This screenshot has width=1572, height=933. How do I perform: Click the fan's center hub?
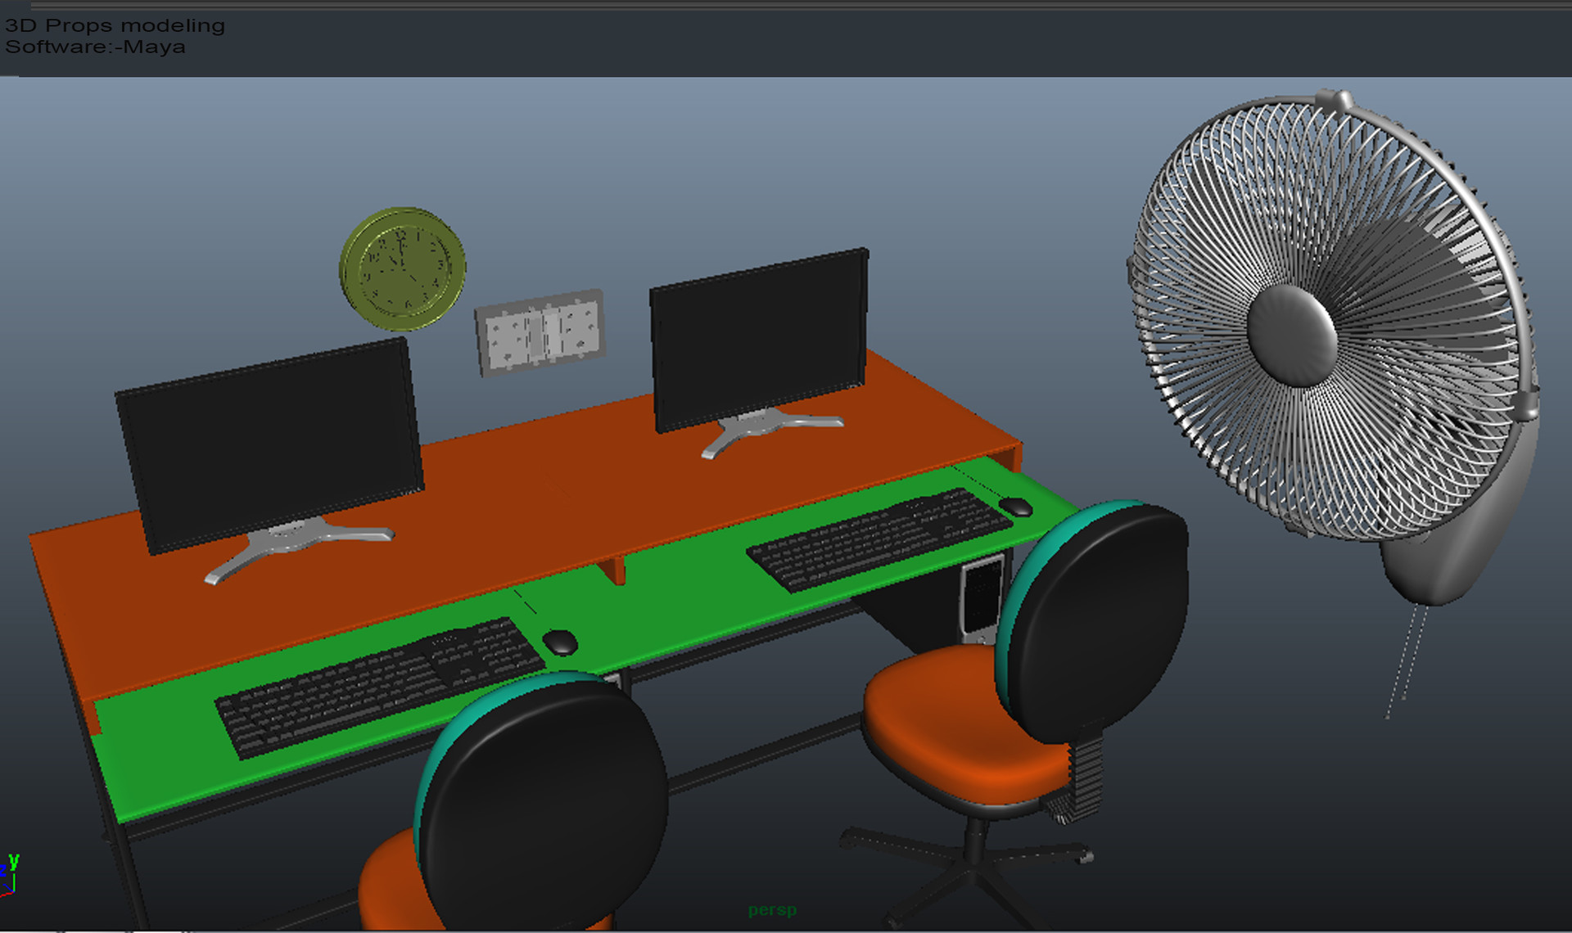[1291, 334]
